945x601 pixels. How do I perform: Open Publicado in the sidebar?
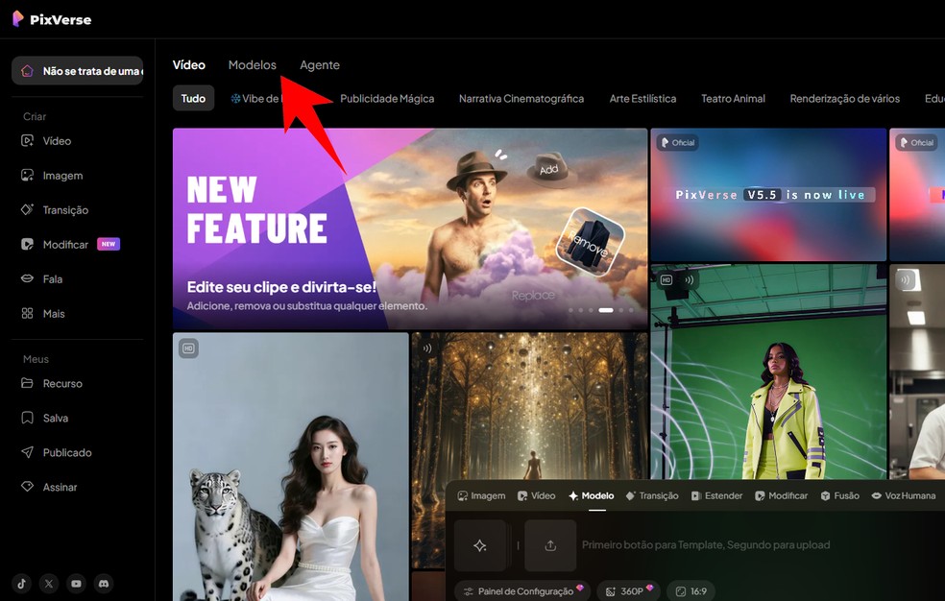[x=56, y=452]
